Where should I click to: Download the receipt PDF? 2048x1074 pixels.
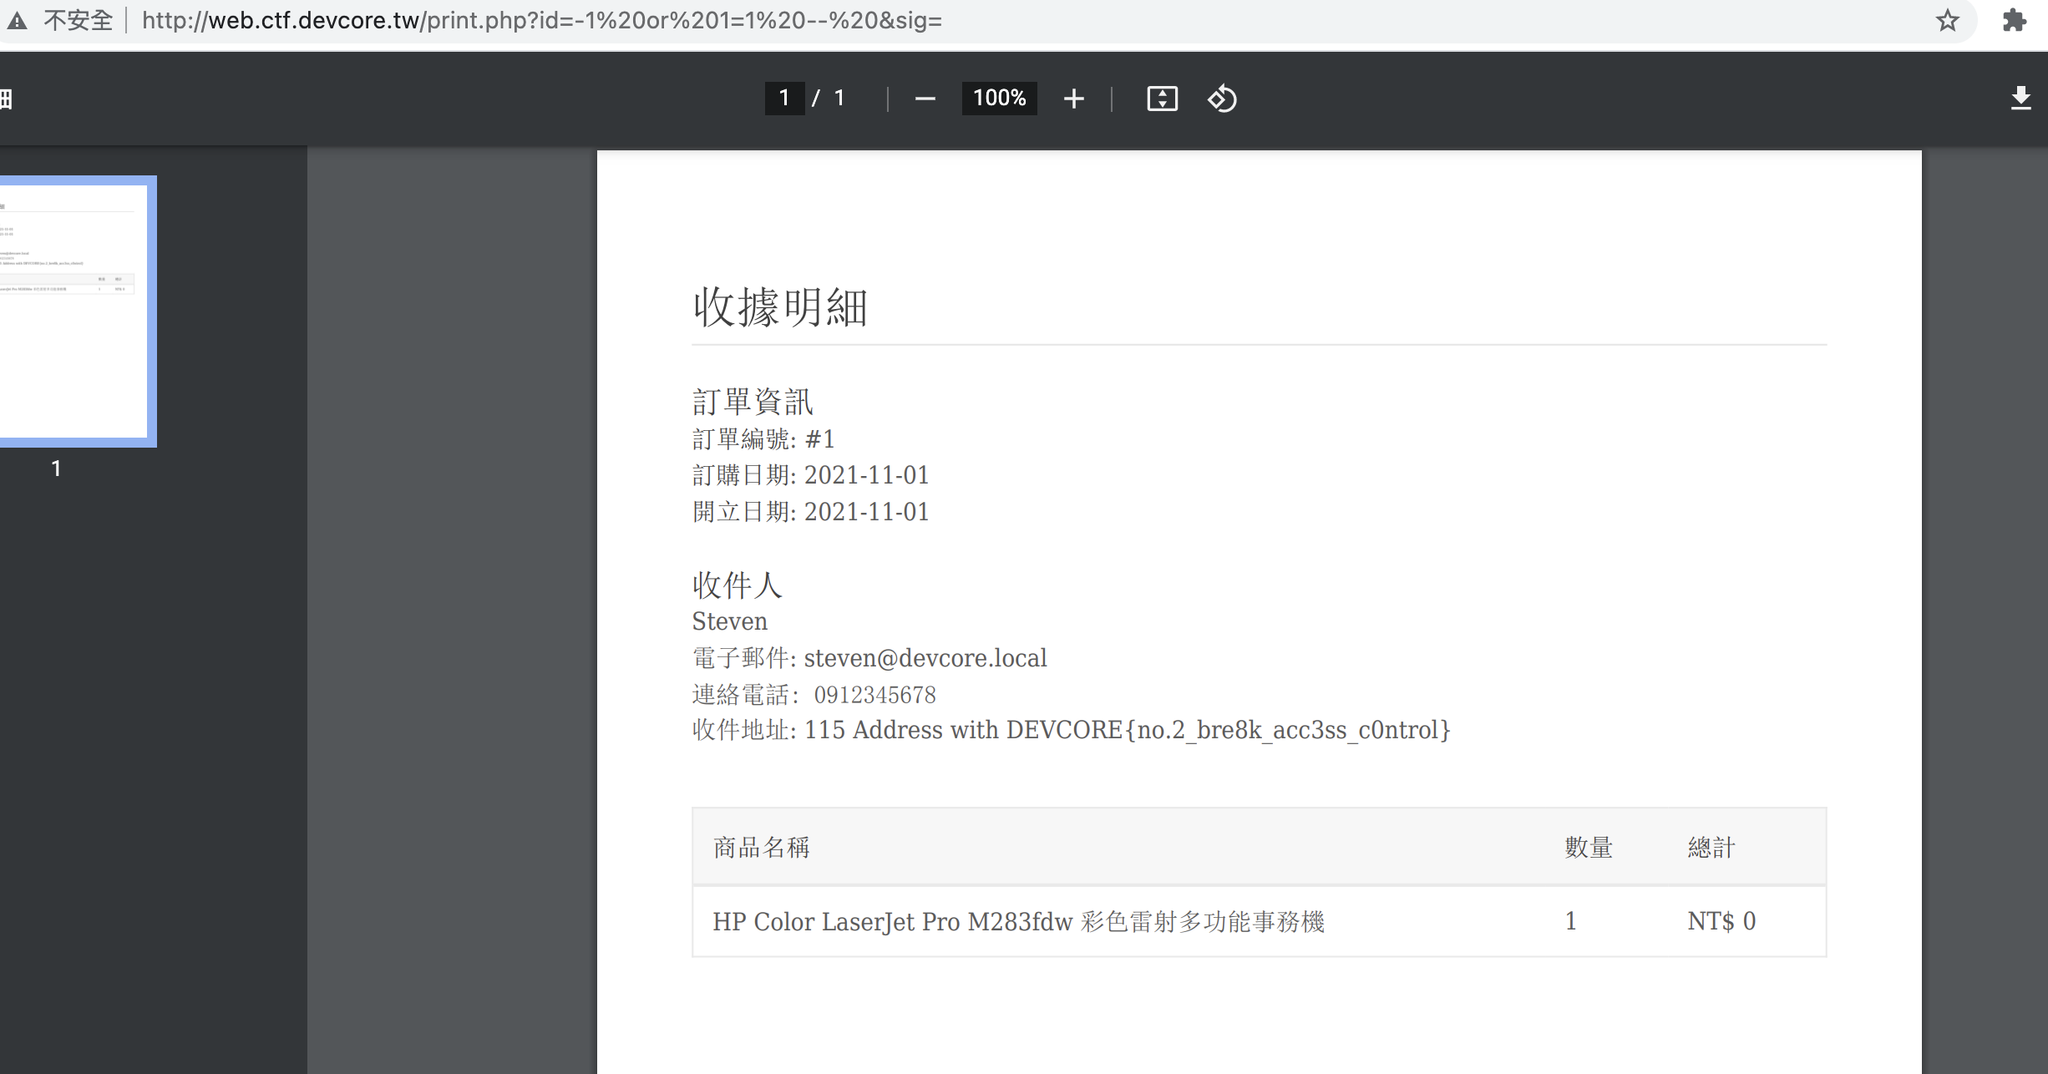(x=2022, y=98)
